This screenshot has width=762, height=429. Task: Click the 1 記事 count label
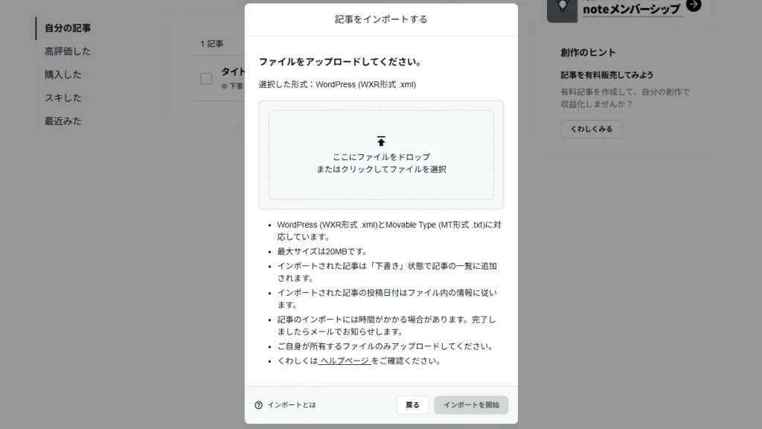click(211, 44)
